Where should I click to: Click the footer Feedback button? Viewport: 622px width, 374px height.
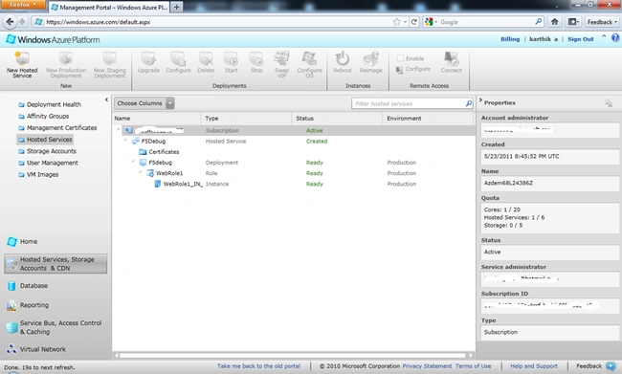coord(595,366)
